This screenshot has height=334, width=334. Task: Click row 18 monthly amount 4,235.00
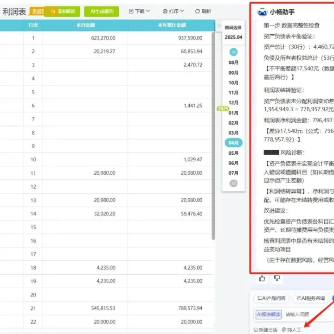click(x=106, y=268)
